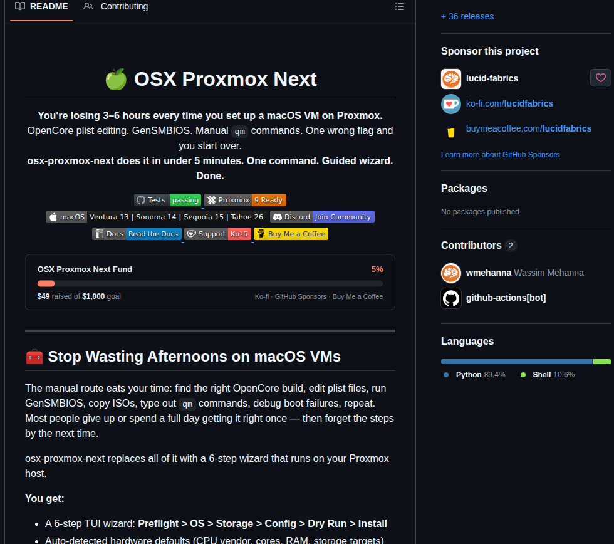Click the README book icon
This screenshot has width=614, height=544.
[20, 6]
